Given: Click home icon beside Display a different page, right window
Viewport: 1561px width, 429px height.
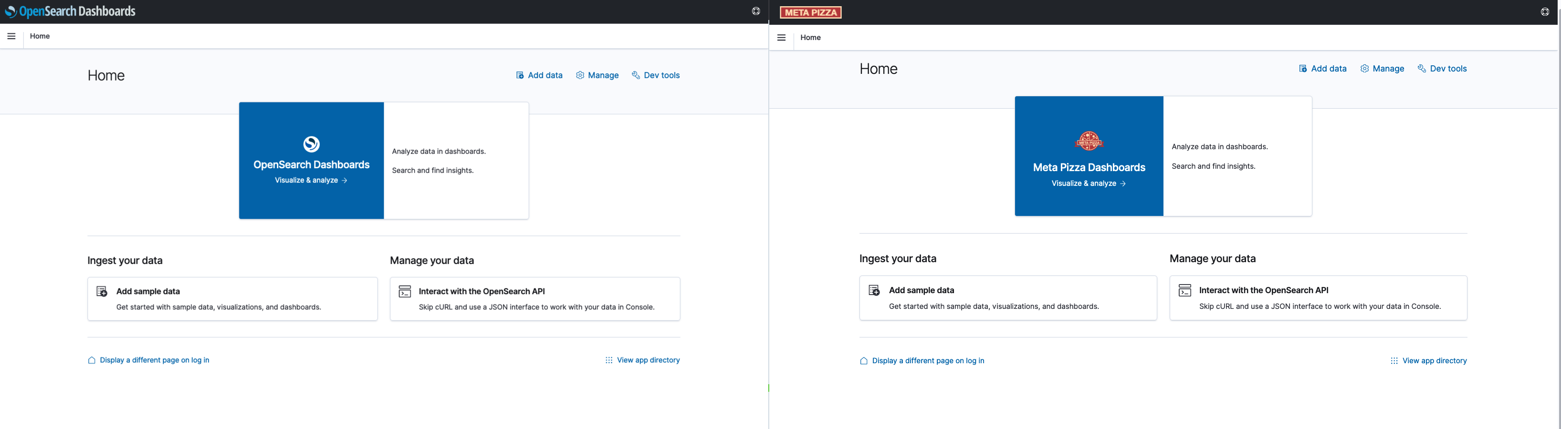Looking at the screenshot, I should 863,361.
